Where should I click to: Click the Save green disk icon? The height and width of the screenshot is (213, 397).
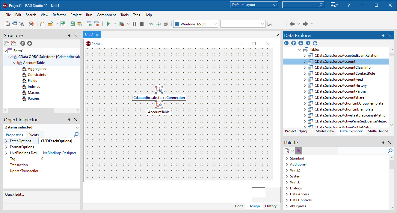tap(63, 24)
